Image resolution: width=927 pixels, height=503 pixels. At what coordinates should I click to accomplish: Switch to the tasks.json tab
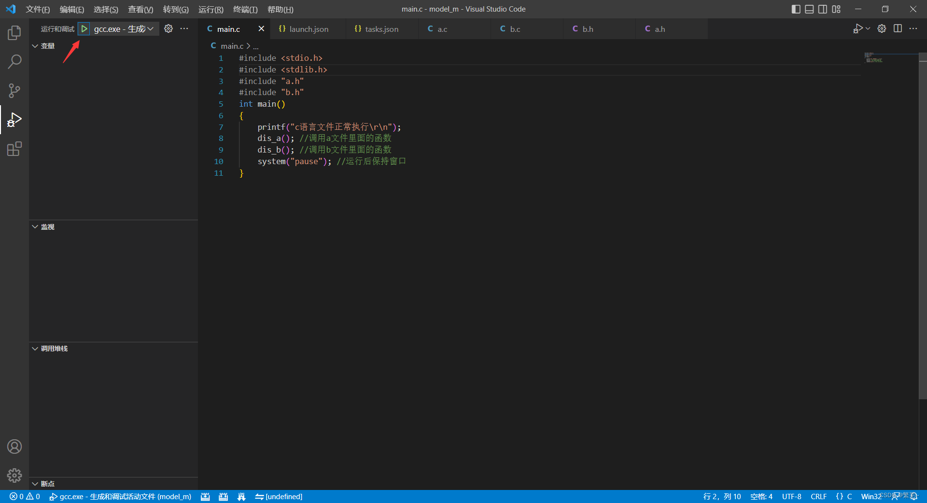(381, 29)
